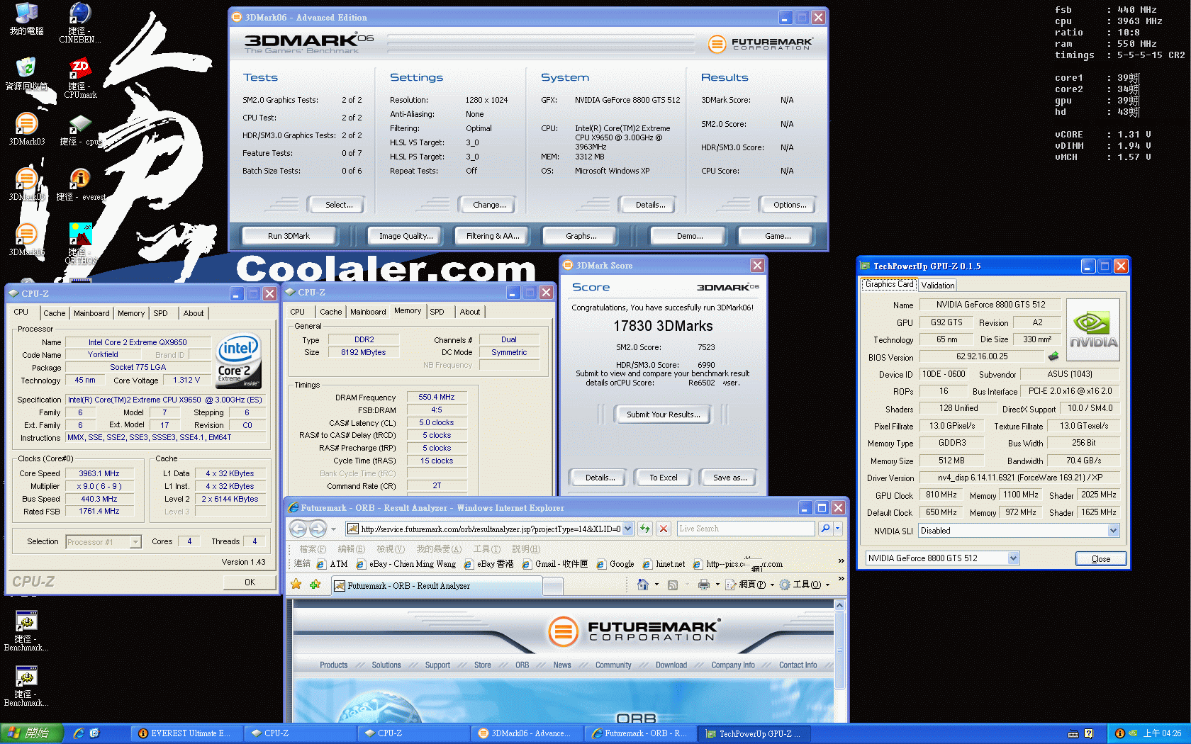Switch to SPD tab in right CPU-Z
The image size is (1191, 744).
tap(437, 312)
